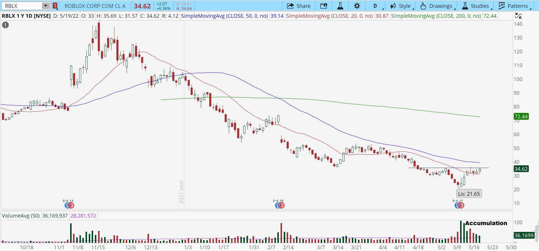Screen dimensions: 539x251
Task: Open the Style menu
Action: (401, 6)
